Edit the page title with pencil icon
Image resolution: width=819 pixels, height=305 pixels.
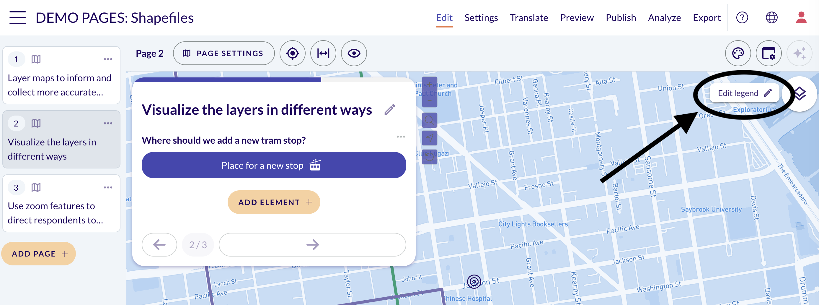(x=390, y=110)
